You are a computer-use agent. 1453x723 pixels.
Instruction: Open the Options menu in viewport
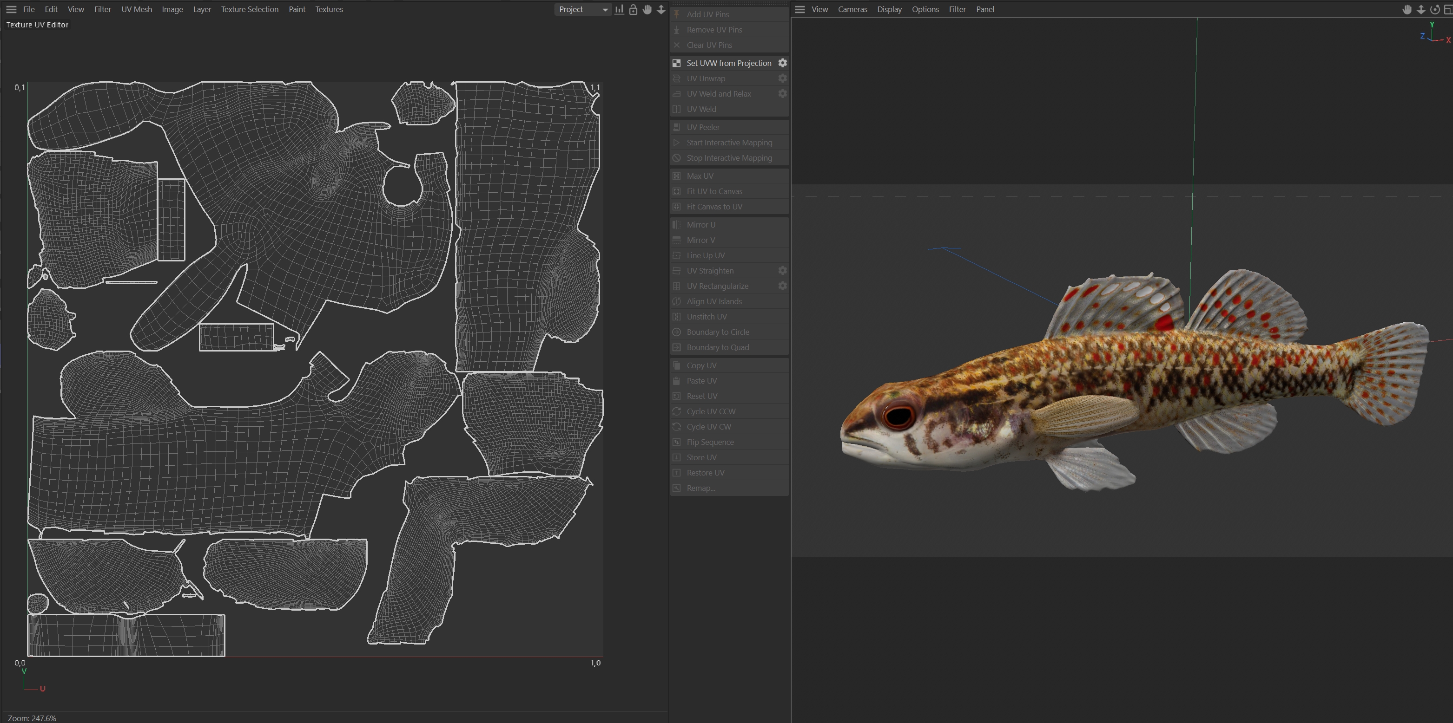click(x=925, y=10)
